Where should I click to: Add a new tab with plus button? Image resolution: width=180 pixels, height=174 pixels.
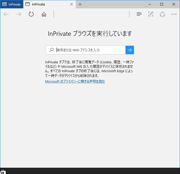[x=80, y=4]
